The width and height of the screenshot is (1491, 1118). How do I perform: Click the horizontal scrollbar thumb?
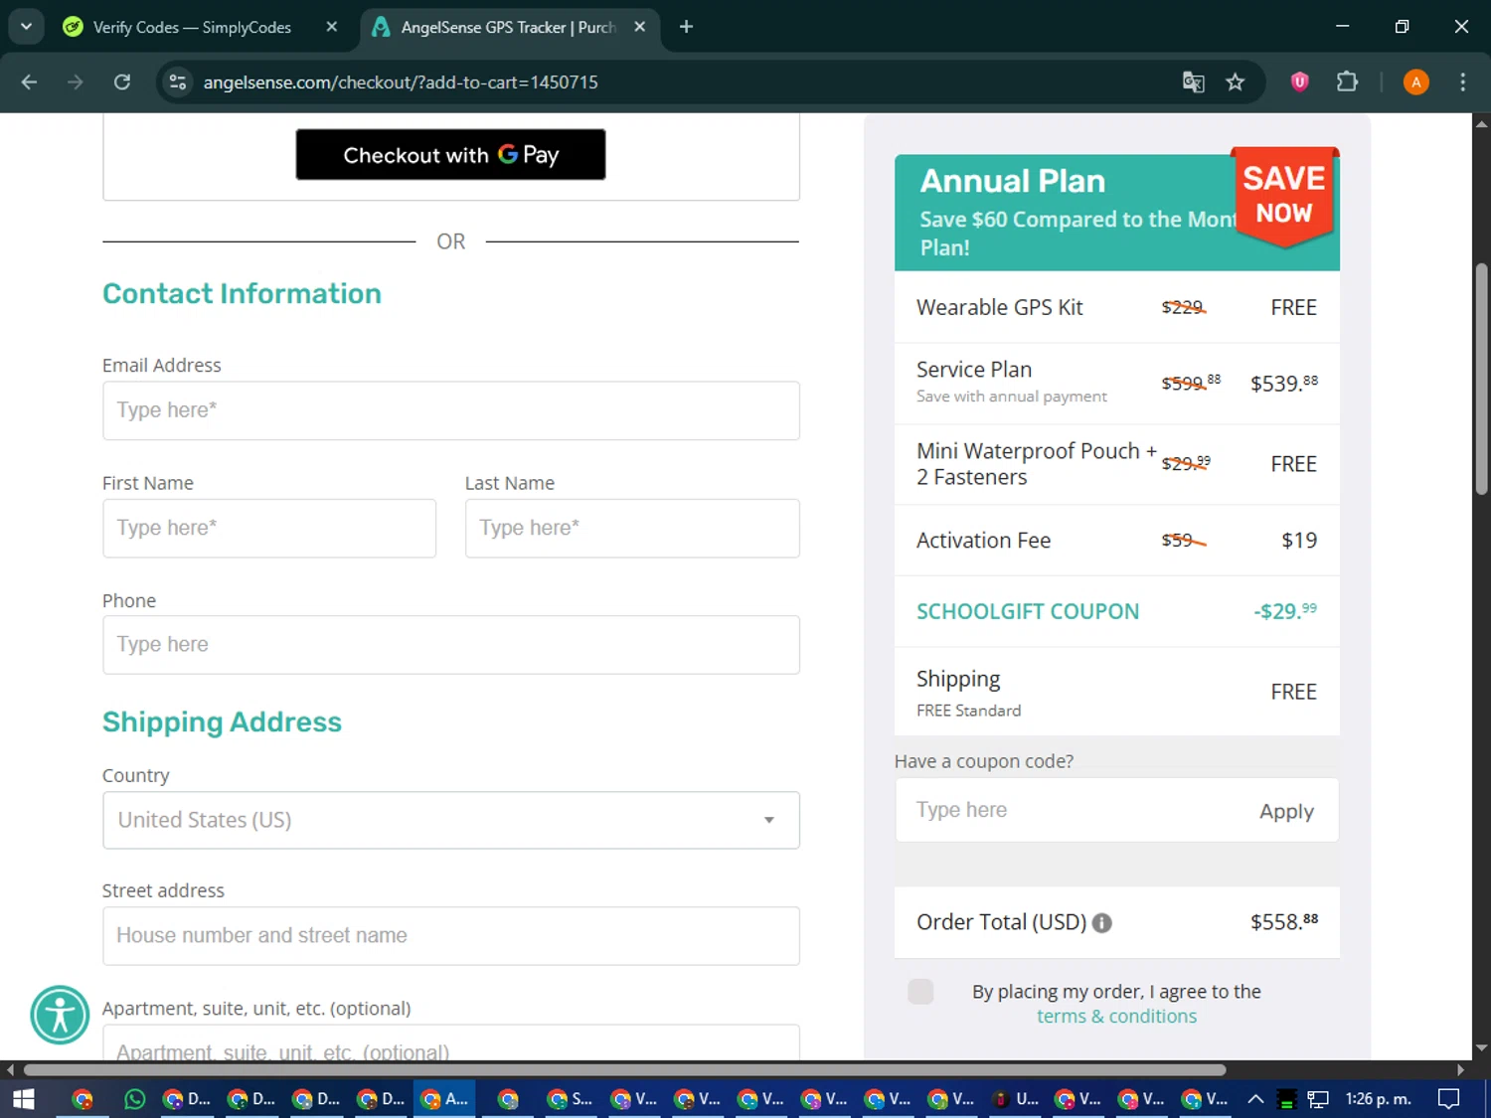(624, 1070)
